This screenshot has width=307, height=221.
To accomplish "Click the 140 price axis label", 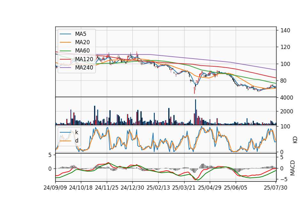I will click(285, 30).
